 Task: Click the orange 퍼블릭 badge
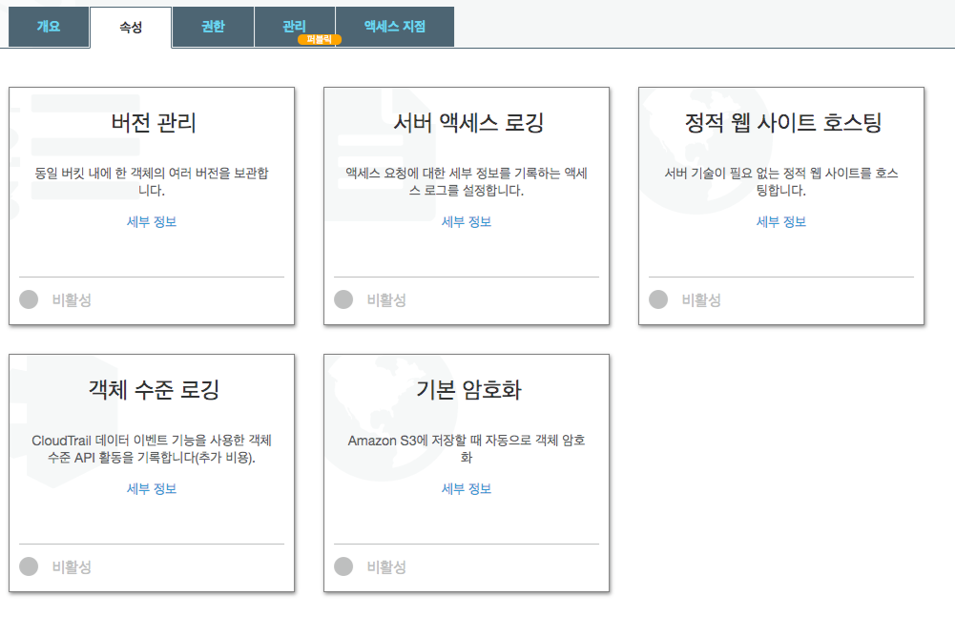pos(320,40)
